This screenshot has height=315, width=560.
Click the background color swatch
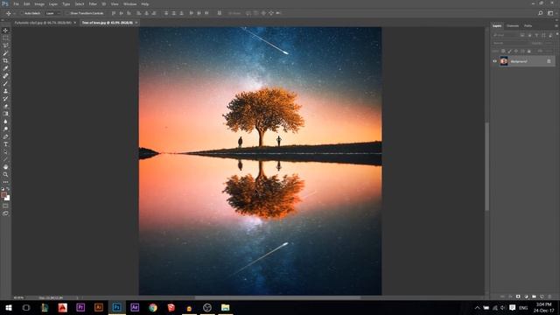click(8, 199)
